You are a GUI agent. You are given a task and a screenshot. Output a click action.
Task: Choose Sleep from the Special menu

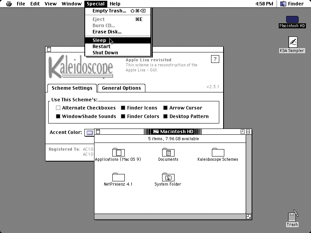click(x=118, y=40)
